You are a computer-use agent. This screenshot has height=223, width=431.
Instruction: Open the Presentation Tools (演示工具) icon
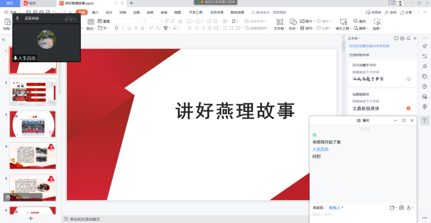tap(343, 22)
